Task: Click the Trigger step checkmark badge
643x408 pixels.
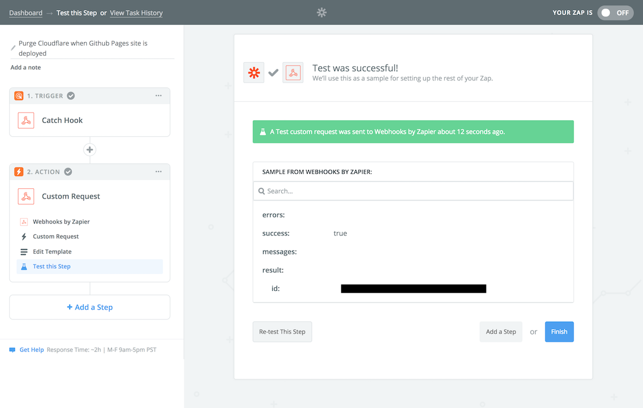Action: click(71, 96)
